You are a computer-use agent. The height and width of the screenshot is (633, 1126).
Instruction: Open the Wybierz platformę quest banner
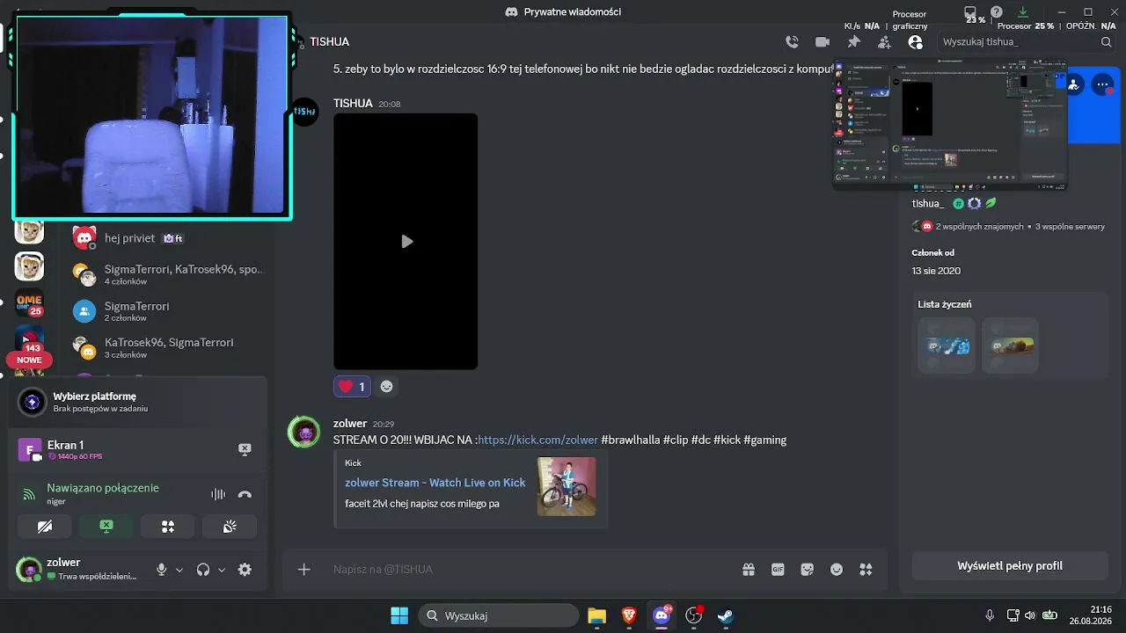(137, 402)
